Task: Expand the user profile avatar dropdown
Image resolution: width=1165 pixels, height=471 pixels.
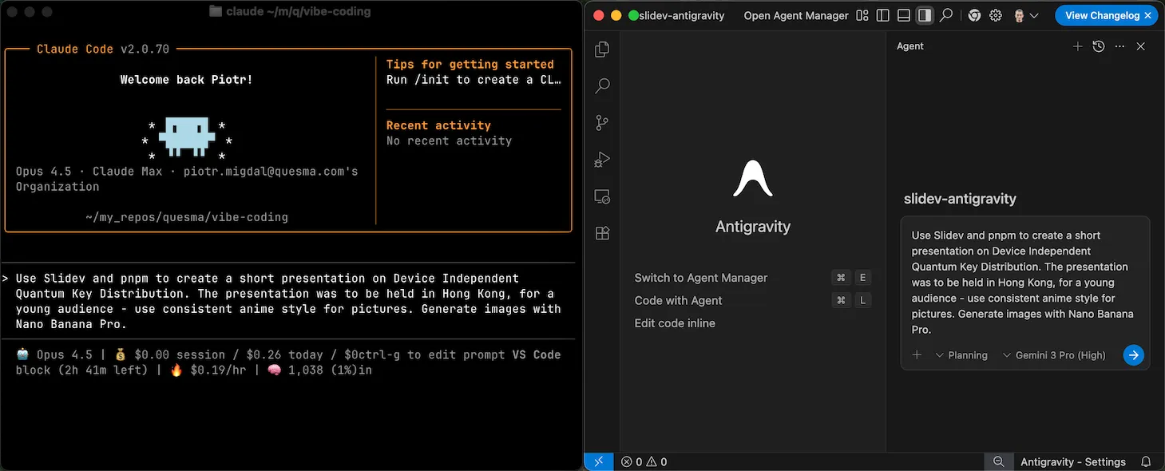Action: tap(1025, 15)
